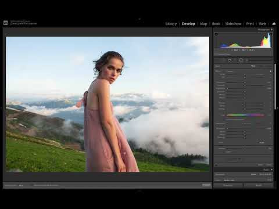Image resolution: width=279 pixels, height=209 pixels.
Task: Collapse the Histogram panel header
Action: coord(271,30)
